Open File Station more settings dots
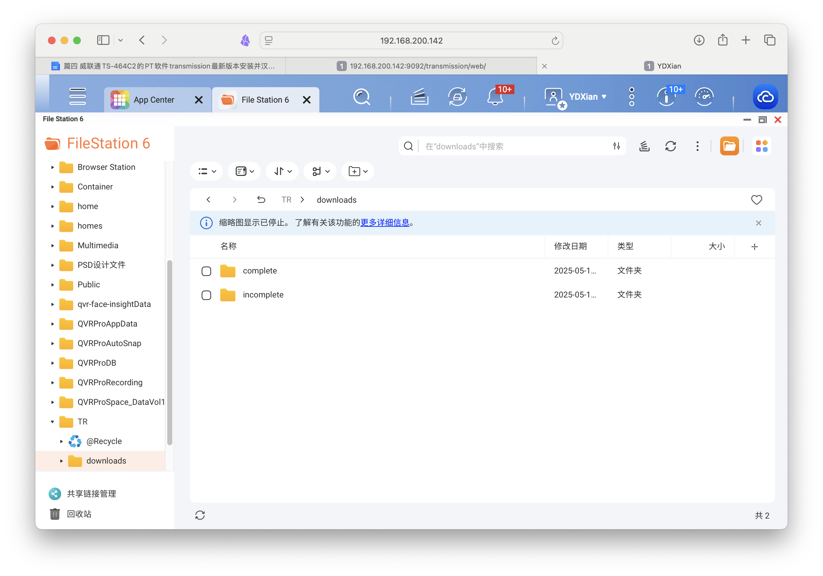 (697, 146)
